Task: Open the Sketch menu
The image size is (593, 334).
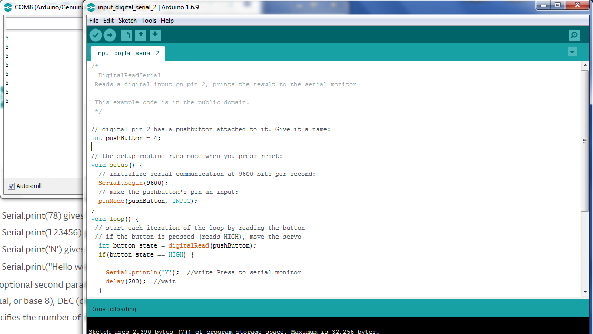Action: 127,21
